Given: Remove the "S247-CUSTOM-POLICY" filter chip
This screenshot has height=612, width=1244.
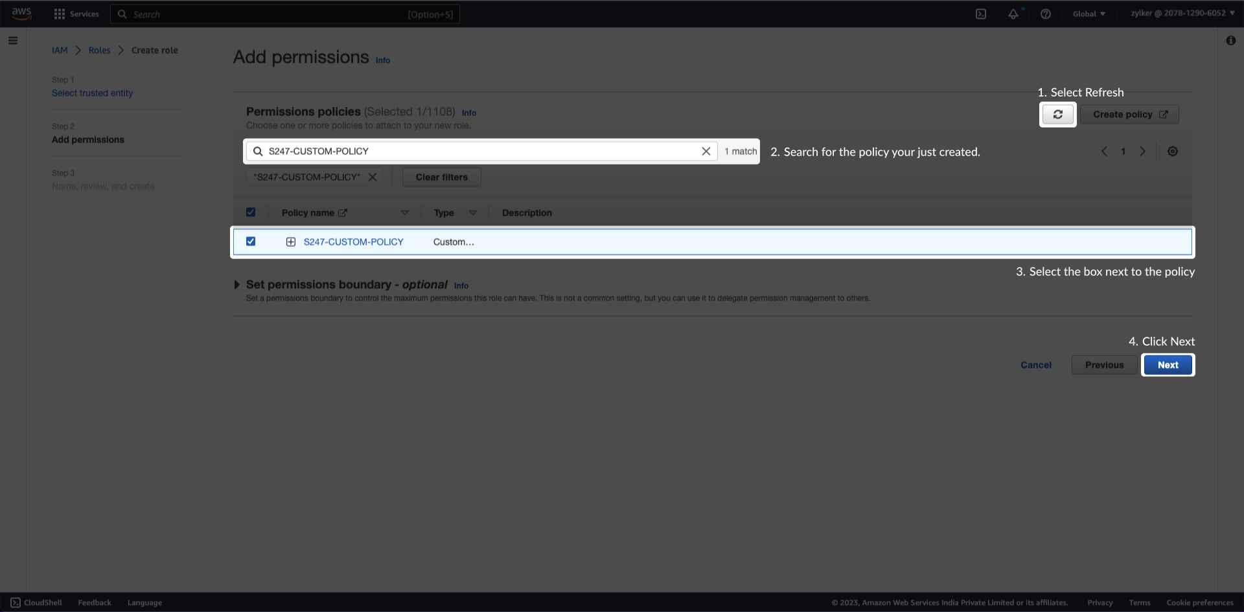Looking at the screenshot, I should click(373, 177).
